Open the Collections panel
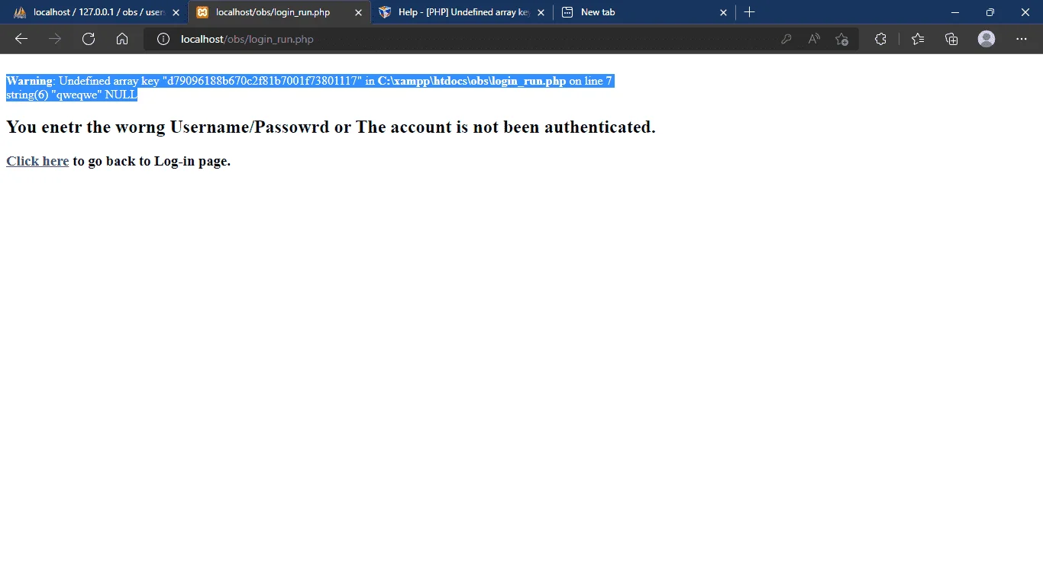 point(951,39)
